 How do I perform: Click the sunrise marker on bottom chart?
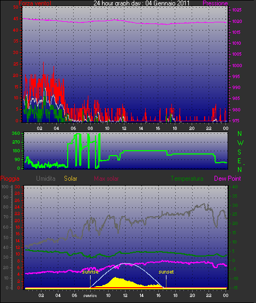pos(90,272)
